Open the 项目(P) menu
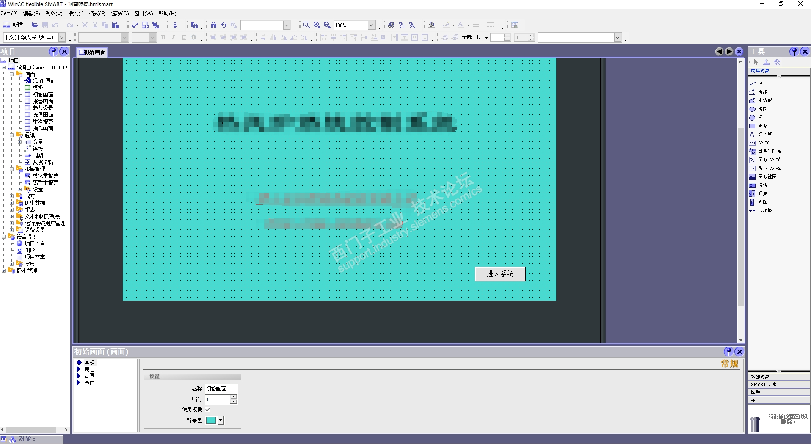Image resolution: width=811 pixels, height=444 pixels. 9,14
